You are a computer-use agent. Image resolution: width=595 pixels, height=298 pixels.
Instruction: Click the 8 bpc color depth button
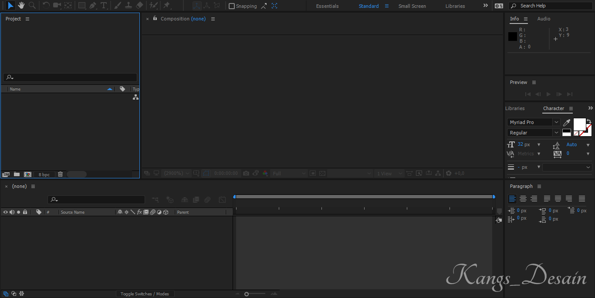tap(44, 174)
